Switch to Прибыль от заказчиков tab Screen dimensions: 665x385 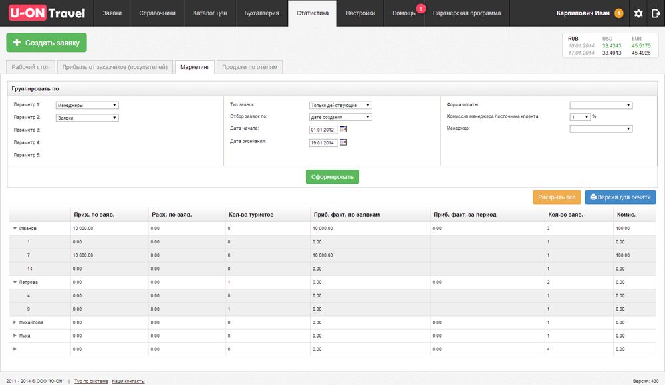(115, 67)
